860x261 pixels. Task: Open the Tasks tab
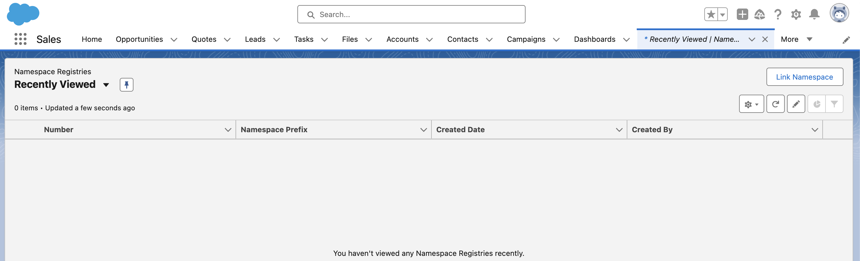pyautogui.click(x=303, y=39)
